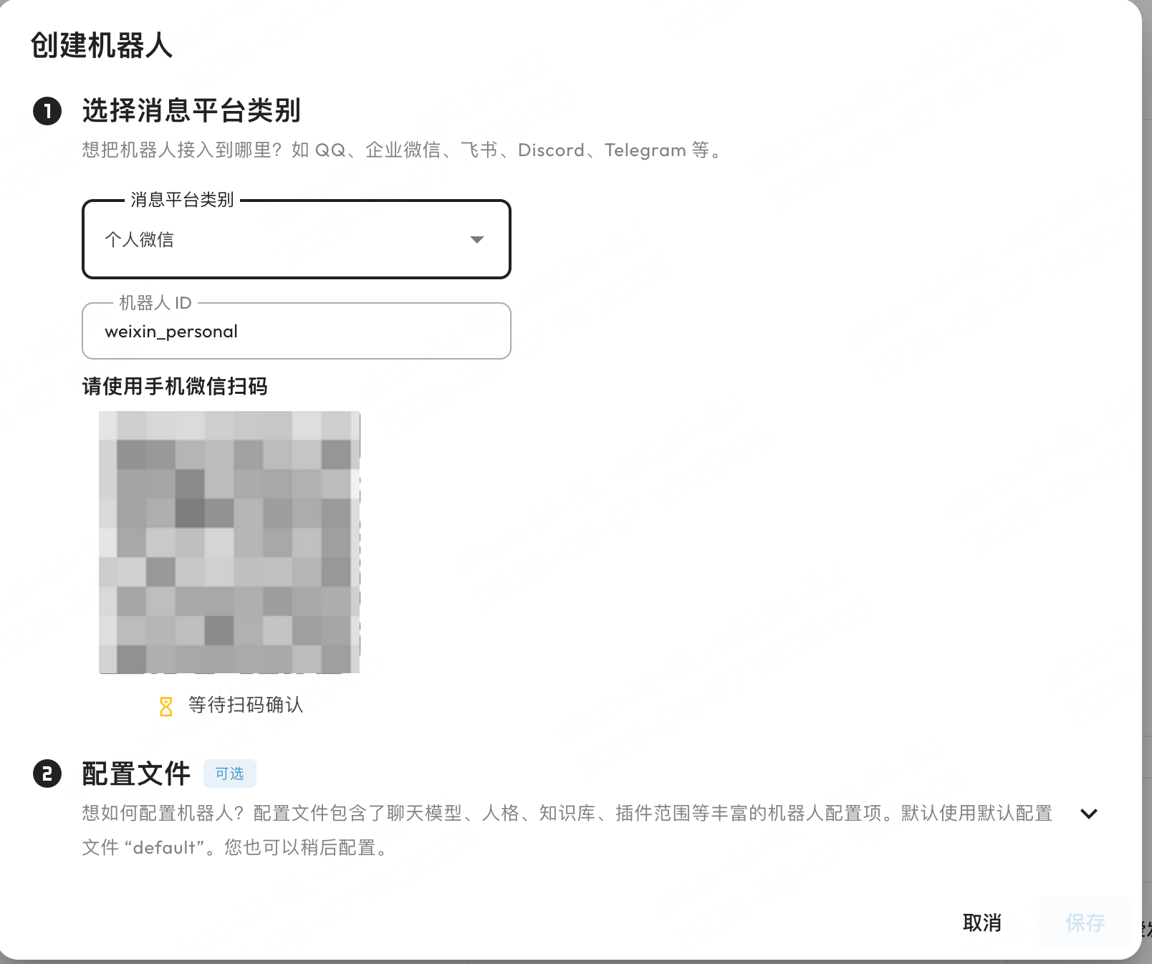Click the 请使用手机微信扫码 instruction text
1152x964 pixels.
pyautogui.click(x=175, y=387)
